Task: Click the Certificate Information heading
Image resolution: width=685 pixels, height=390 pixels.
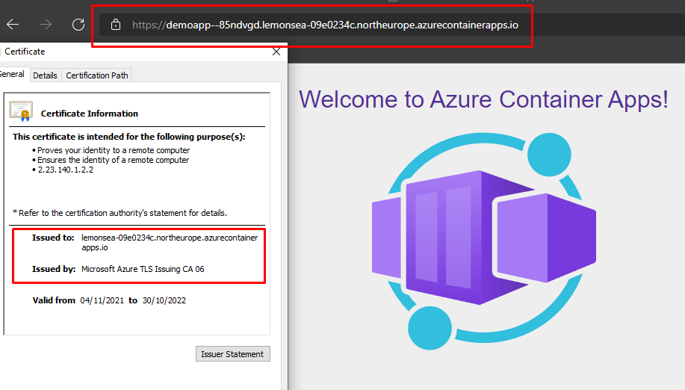Action: pyautogui.click(x=90, y=114)
